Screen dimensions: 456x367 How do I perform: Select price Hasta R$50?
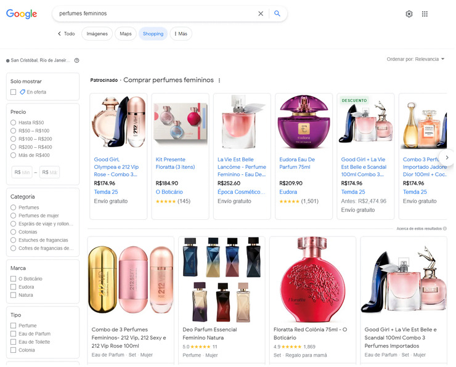point(13,123)
